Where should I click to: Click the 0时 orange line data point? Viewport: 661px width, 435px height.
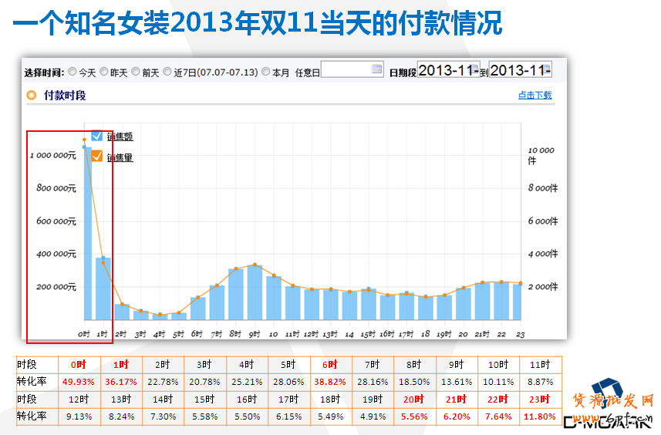pos(84,140)
